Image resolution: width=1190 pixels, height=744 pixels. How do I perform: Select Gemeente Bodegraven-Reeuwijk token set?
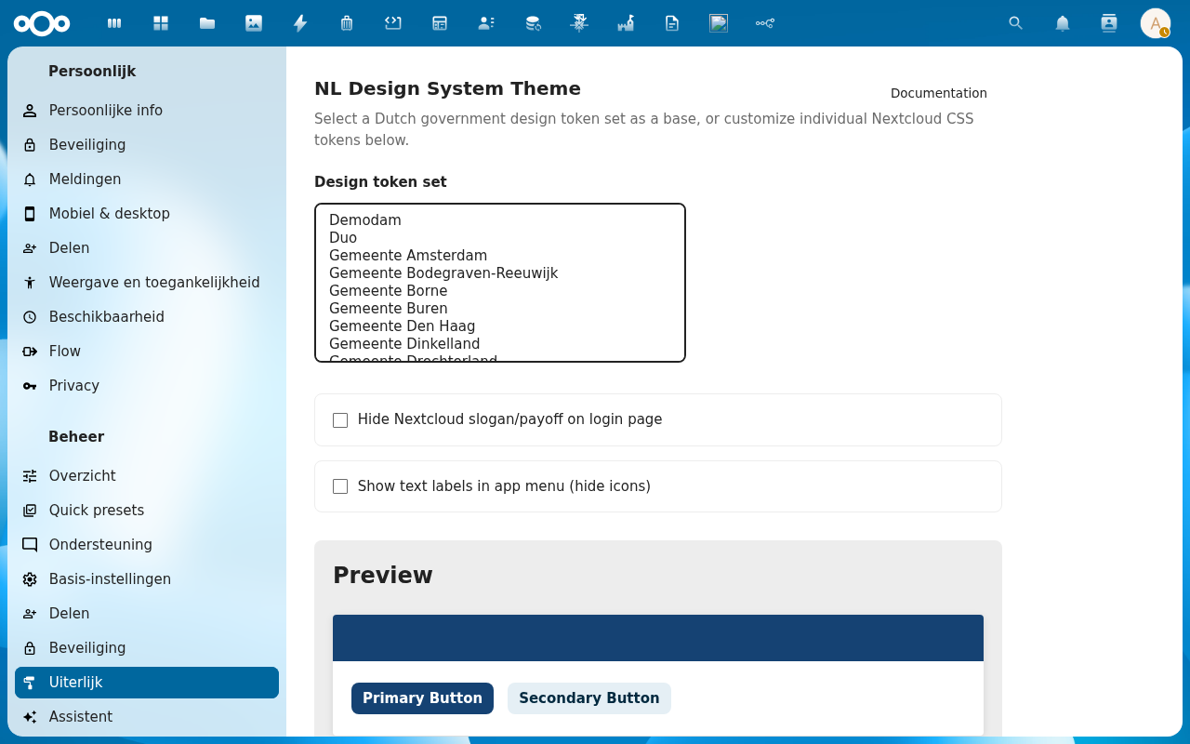click(x=499, y=273)
